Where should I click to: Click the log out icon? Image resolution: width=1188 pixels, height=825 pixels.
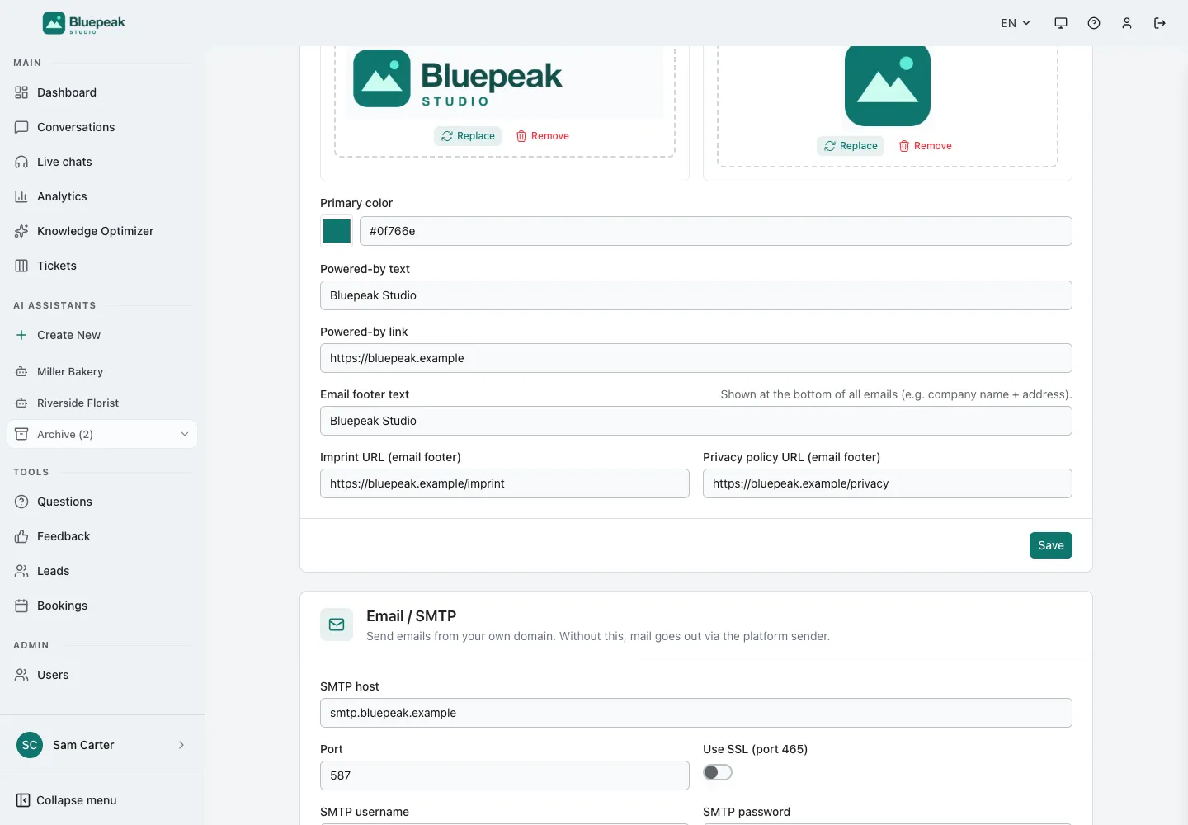click(1160, 23)
